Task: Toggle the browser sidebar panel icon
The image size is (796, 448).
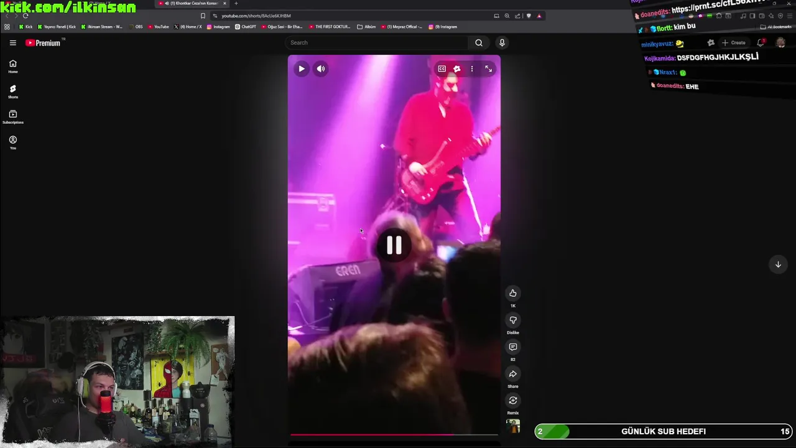Action: 752,16
